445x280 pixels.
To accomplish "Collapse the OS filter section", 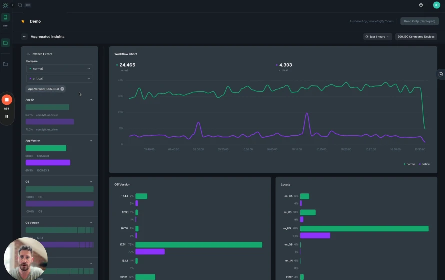I will (x=91, y=182).
